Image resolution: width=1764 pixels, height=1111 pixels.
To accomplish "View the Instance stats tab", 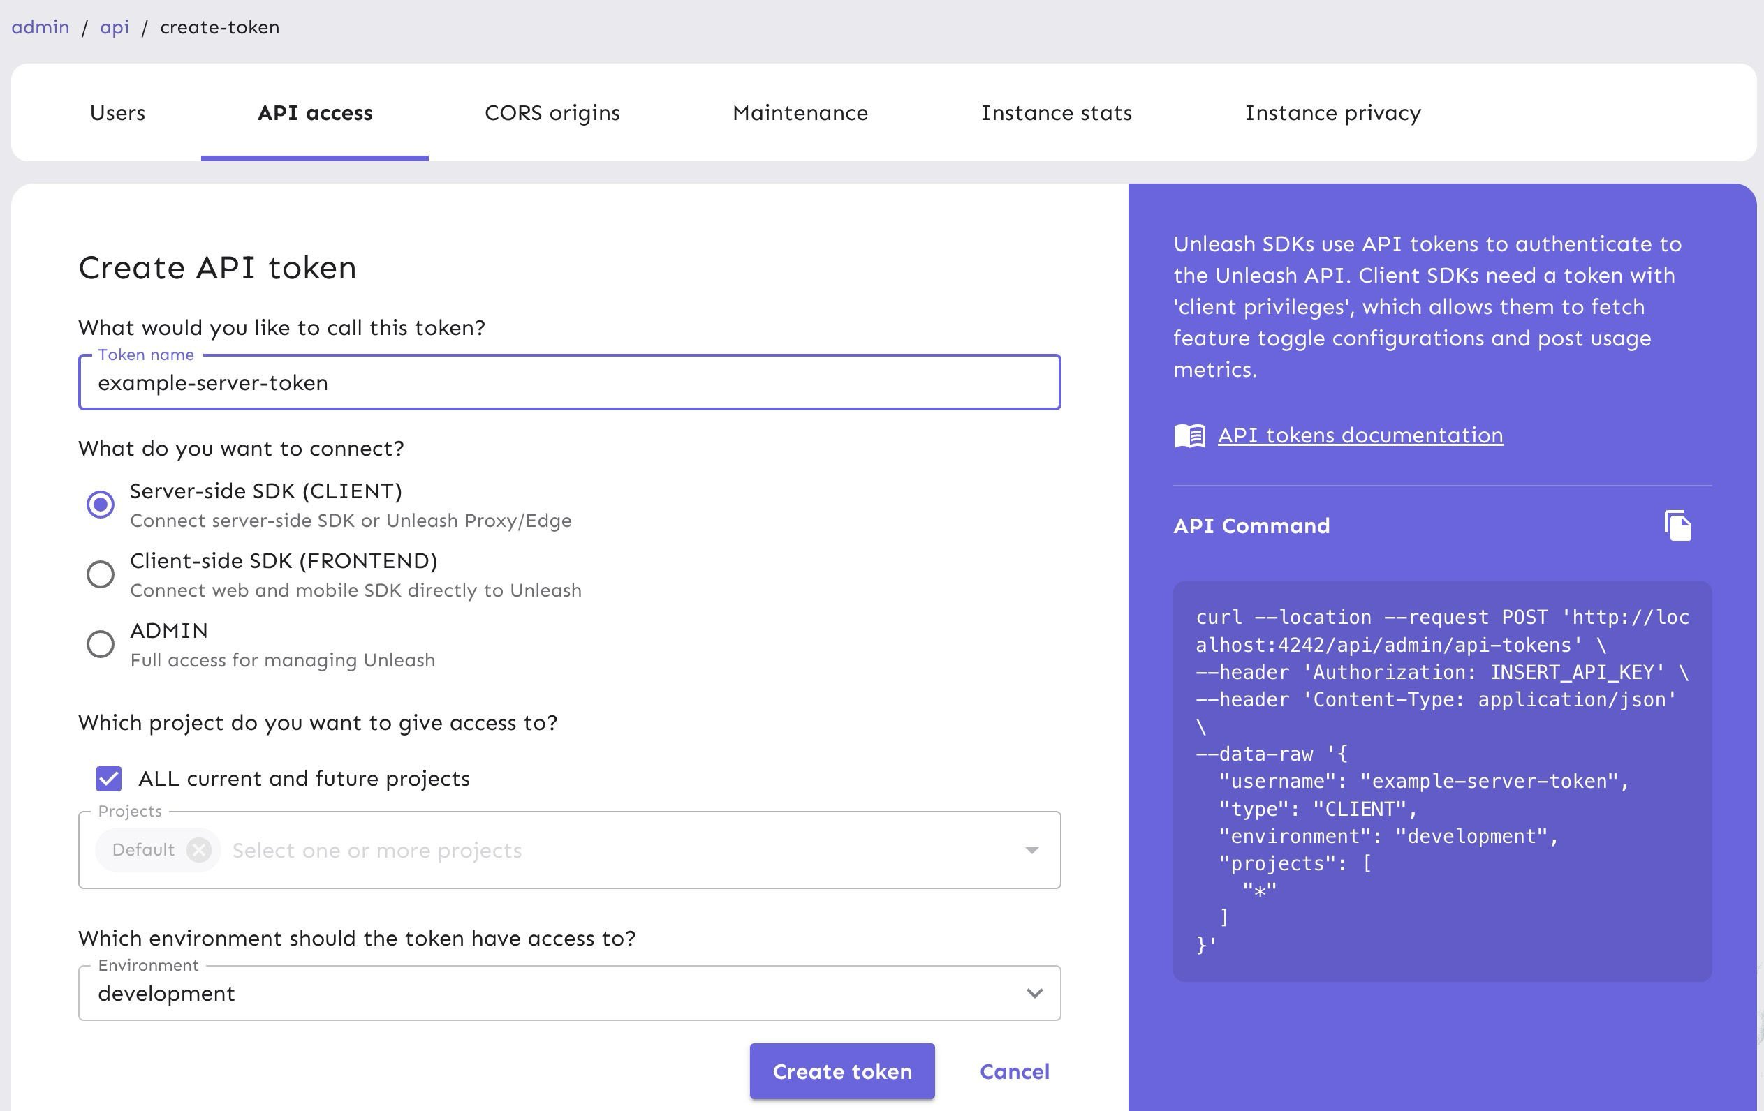I will pos(1056,113).
